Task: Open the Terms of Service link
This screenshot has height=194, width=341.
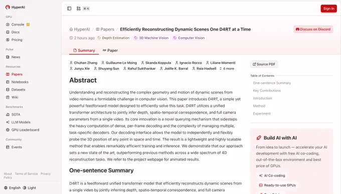Action: [26, 173]
